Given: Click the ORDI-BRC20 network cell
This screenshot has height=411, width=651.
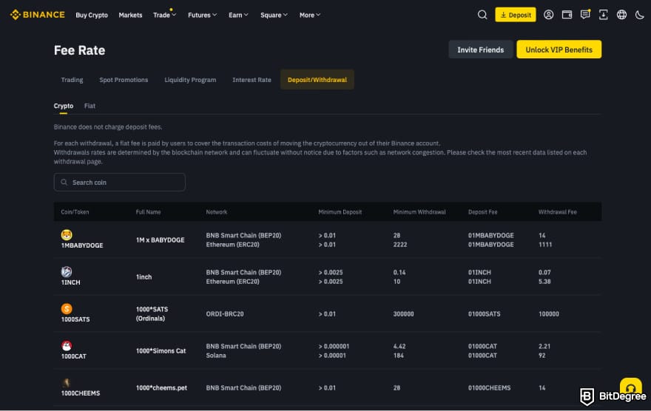Looking at the screenshot, I should pyautogui.click(x=225, y=314).
